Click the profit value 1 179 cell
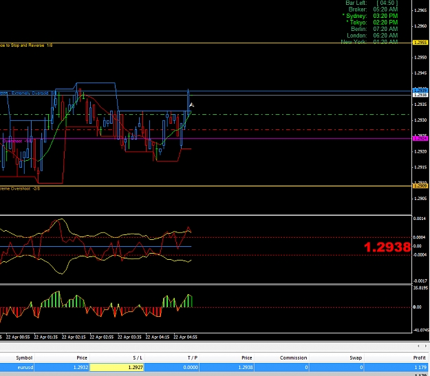Viewport: 430px width, 376px height. coord(397,367)
